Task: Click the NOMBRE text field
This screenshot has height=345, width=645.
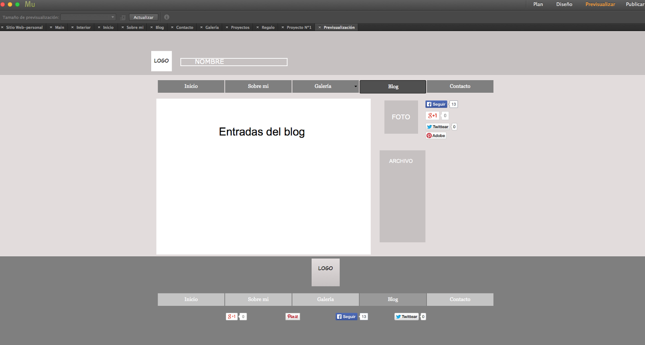Action: point(234,62)
